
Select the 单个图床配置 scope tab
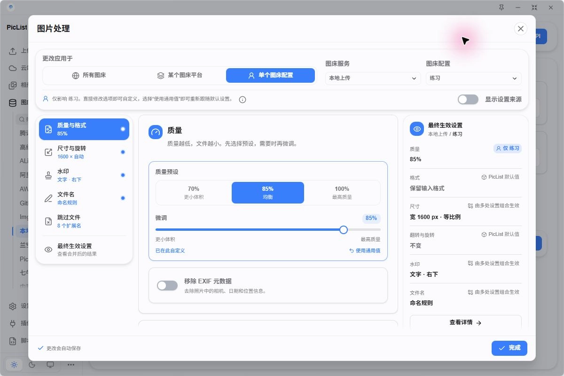click(x=270, y=75)
